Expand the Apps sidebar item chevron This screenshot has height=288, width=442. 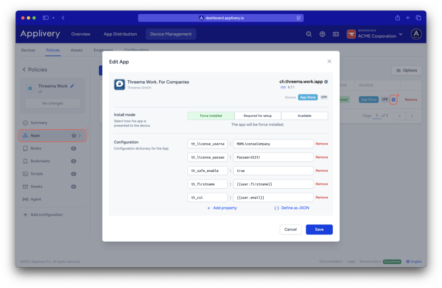80,136
